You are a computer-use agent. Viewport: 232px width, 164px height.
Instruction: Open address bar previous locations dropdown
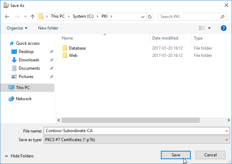(x=143, y=17)
